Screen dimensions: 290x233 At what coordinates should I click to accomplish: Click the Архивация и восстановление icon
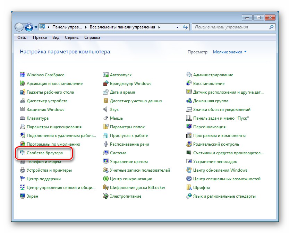(23, 84)
